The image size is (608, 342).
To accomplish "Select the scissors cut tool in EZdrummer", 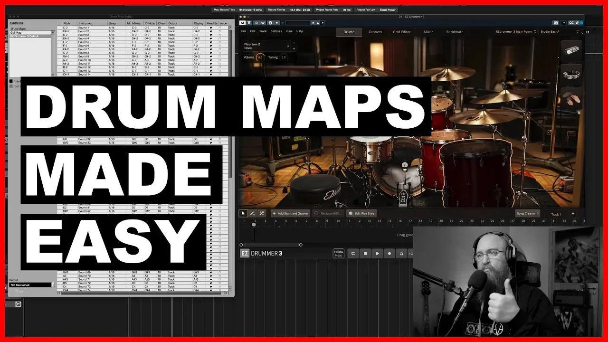I will [262, 213].
